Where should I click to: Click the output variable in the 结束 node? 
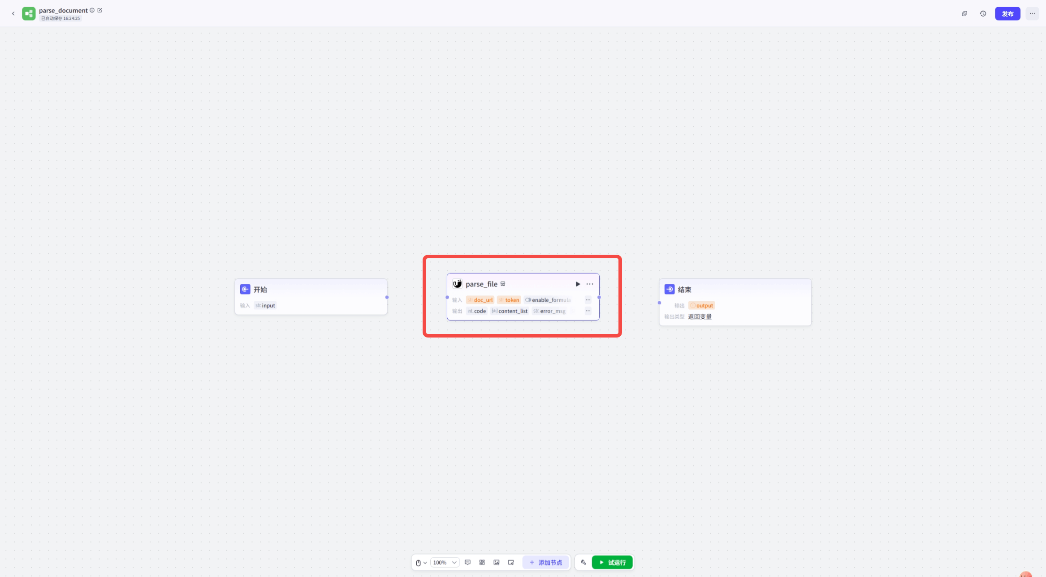[x=702, y=305]
